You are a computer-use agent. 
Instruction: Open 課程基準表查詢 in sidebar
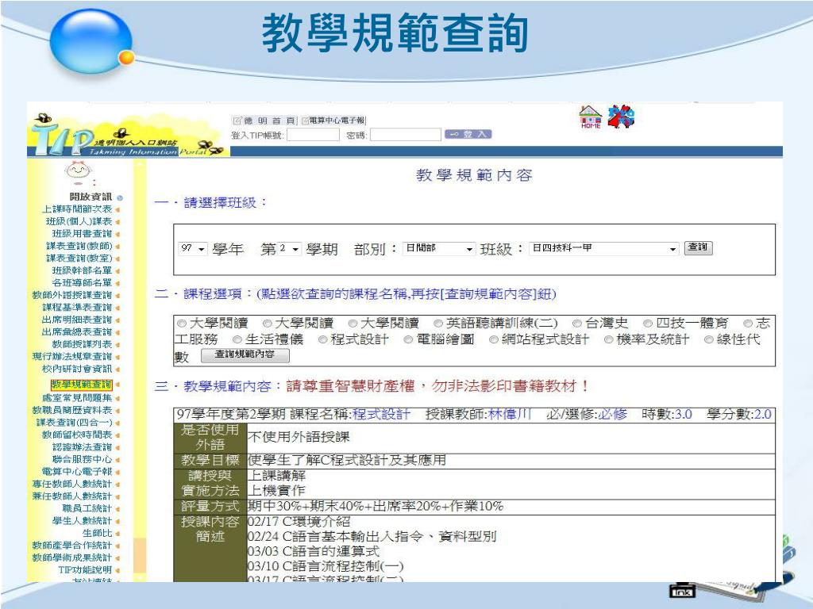pos(77,308)
